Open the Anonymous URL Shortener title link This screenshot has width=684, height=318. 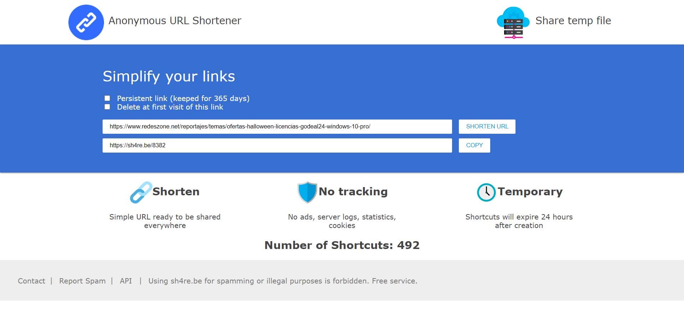pyautogui.click(x=175, y=21)
